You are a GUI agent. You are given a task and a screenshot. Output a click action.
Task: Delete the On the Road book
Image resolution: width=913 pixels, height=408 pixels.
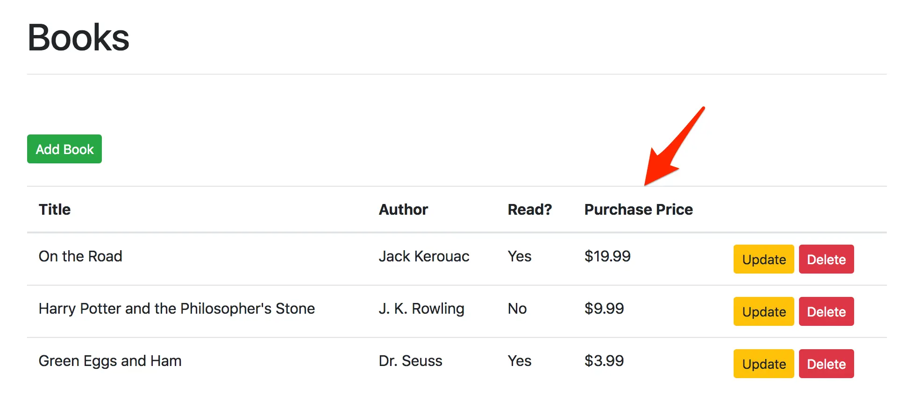click(x=826, y=259)
